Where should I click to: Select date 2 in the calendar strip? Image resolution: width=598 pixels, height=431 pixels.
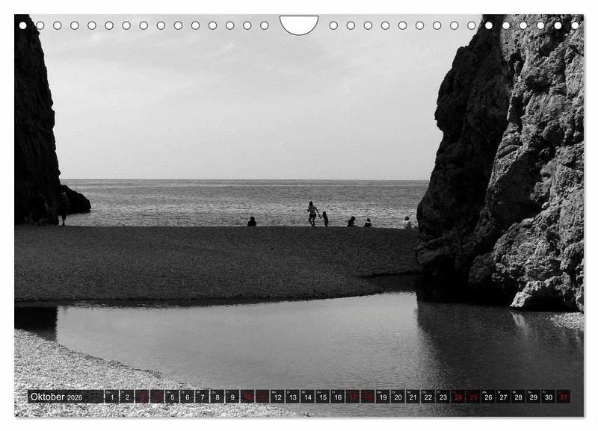[x=127, y=397]
